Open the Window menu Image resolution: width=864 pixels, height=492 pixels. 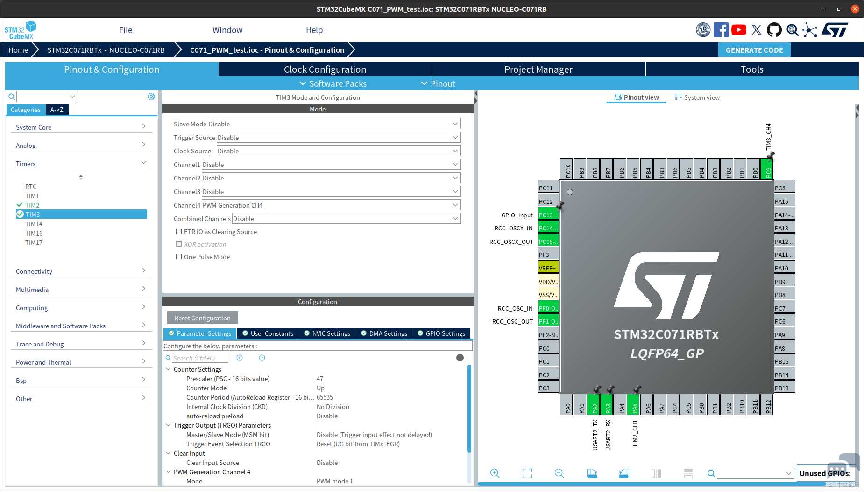click(x=227, y=30)
